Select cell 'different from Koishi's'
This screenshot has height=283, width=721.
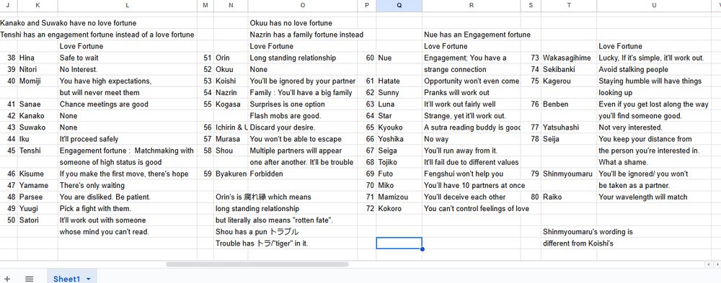pos(578,243)
